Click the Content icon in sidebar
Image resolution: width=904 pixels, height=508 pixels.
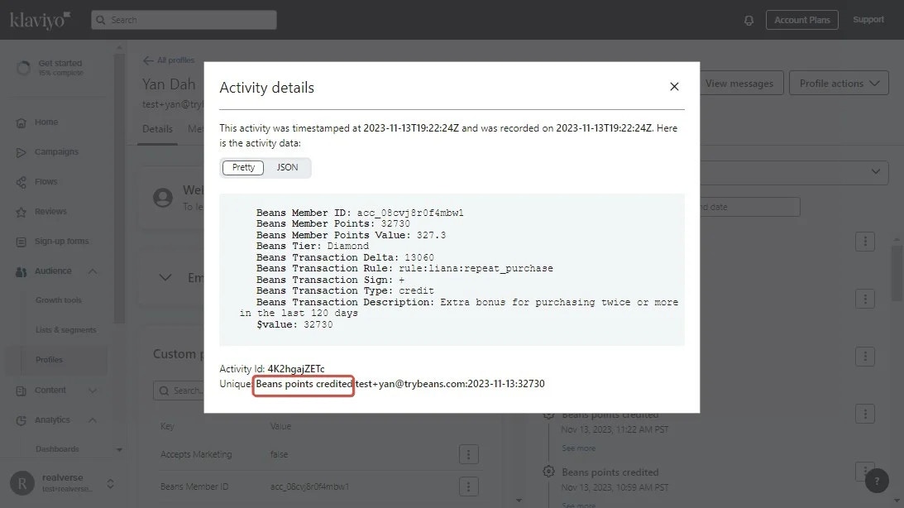pyautogui.click(x=22, y=391)
